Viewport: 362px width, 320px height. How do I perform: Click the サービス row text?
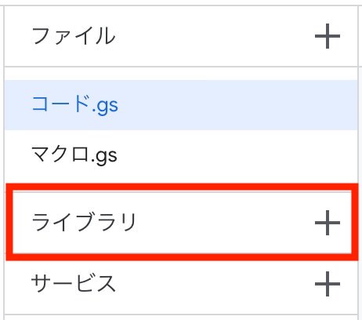[x=74, y=284]
